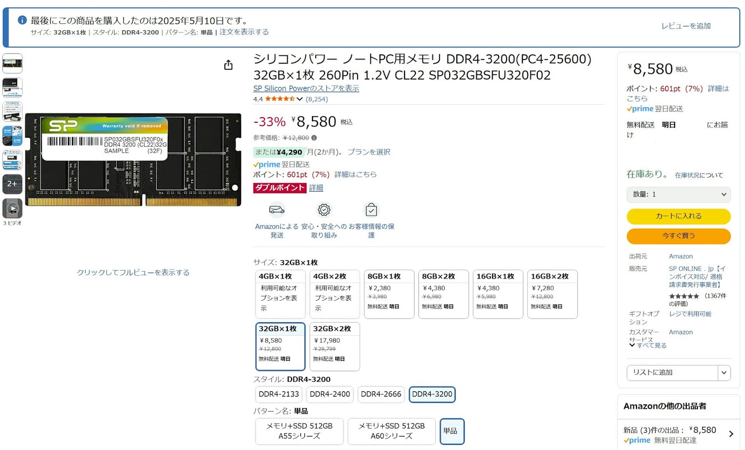Click 在庫状況について link
Screen dimensions: 745x450
pyautogui.click(x=699, y=175)
